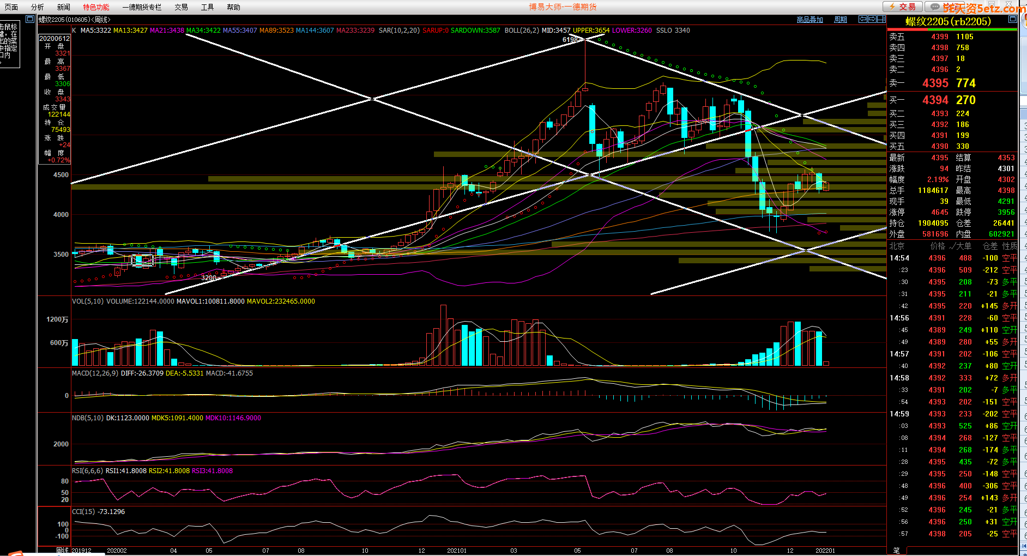This screenshot has width=1027, height=556.
Task: Open the 分析 menu
Action: (38, 7)
